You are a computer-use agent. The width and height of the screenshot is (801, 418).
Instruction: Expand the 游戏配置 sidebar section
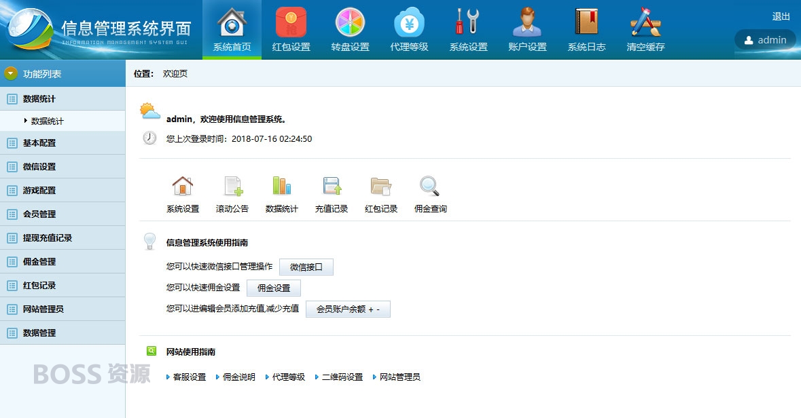tap(63, 191)
